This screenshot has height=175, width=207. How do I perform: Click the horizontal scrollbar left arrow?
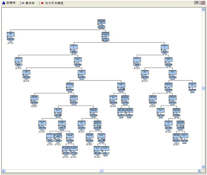[4, 171]
